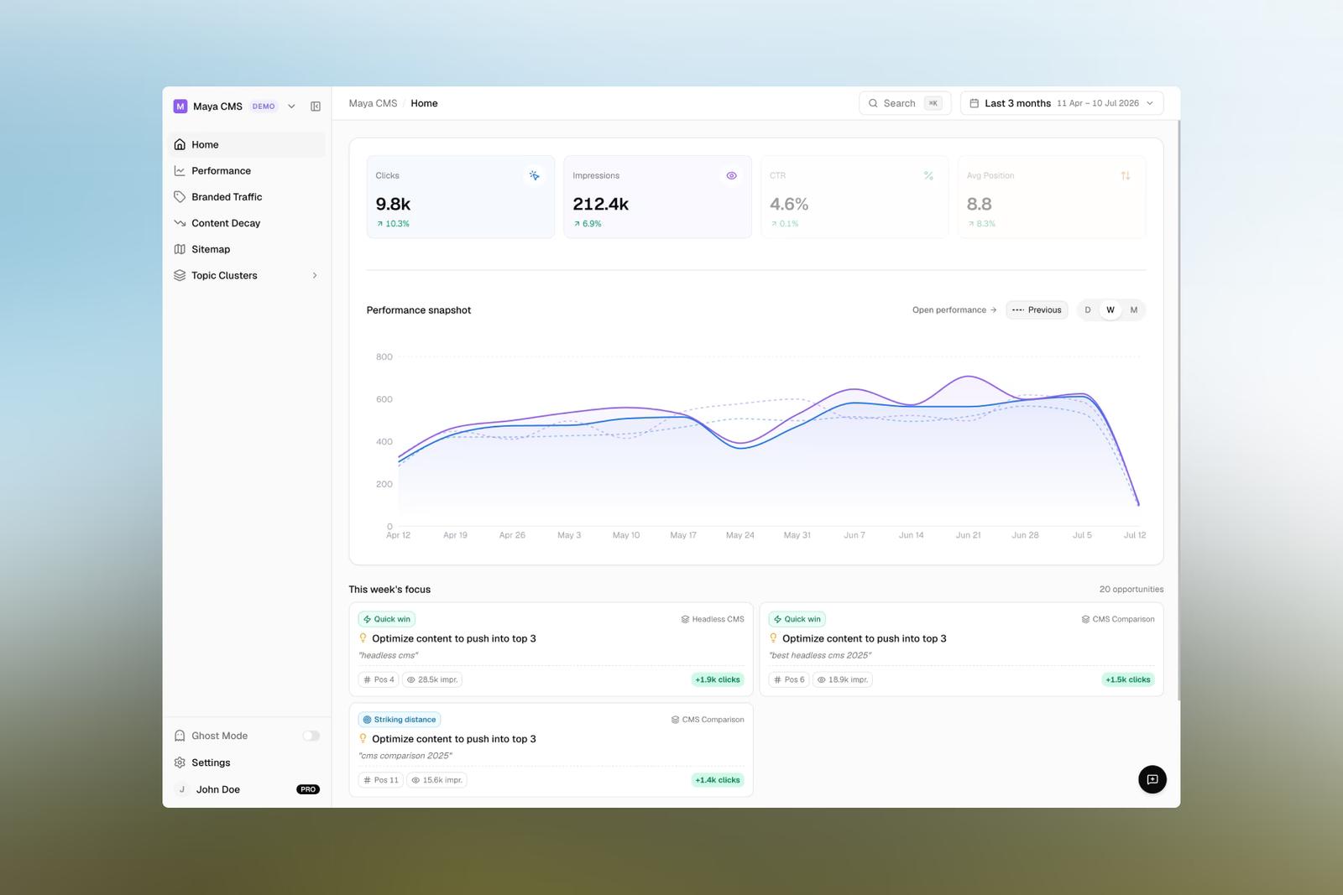Open "best headless cms 2025" opportunity card
The width and height of the screenshot is (1343, 895).
tap(961, 649)
